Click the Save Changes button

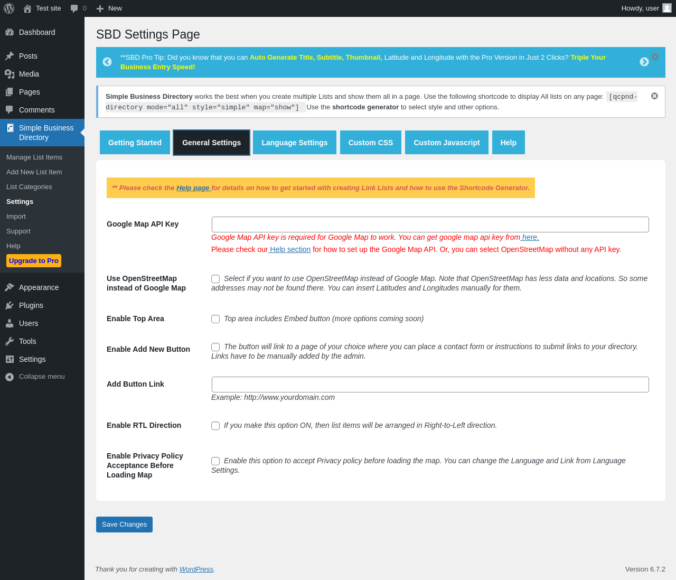124,525
